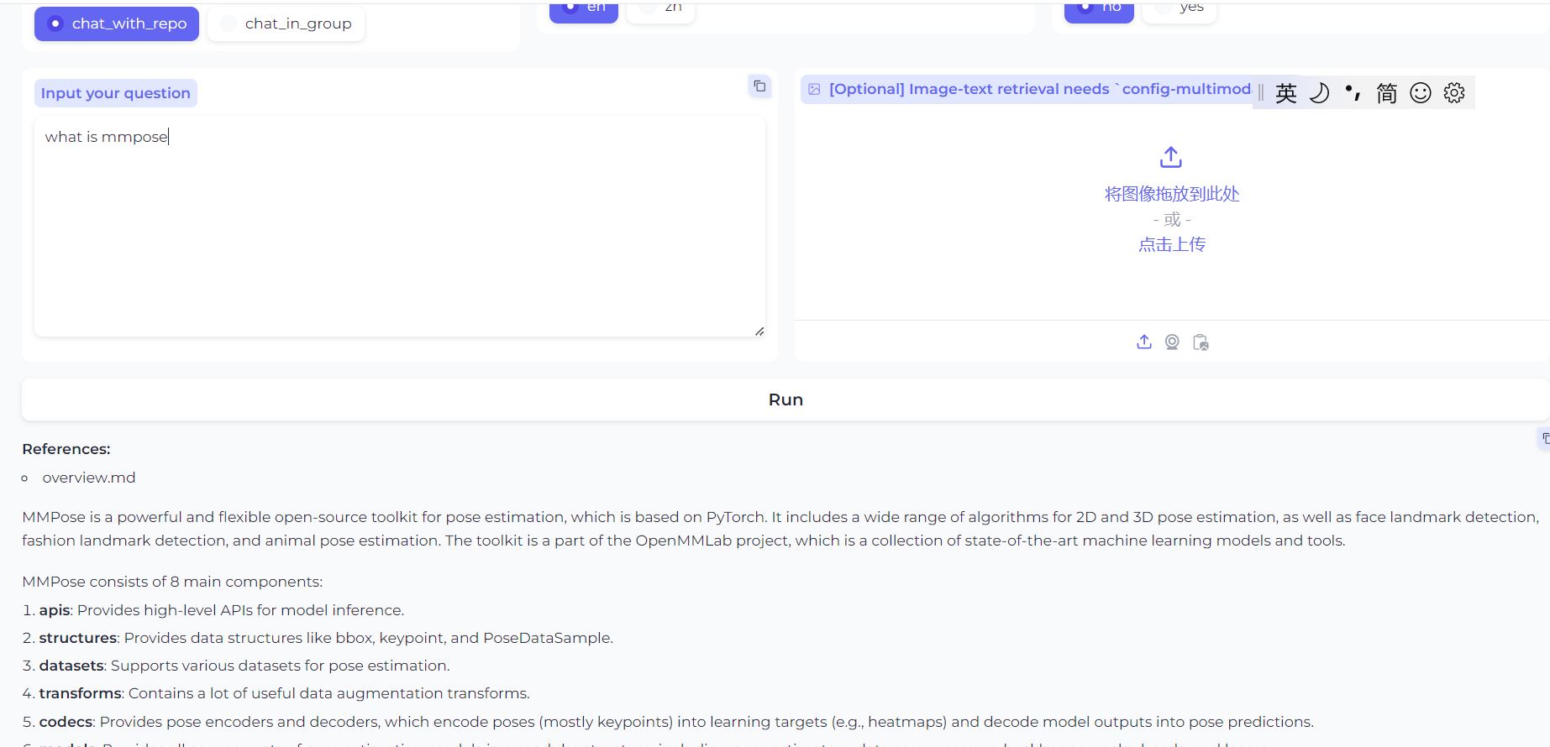Viewport: 1550px width, 747px height.
Task: Switch IME simplified/traditional '简' icon
Action: tap(1387, 93)
